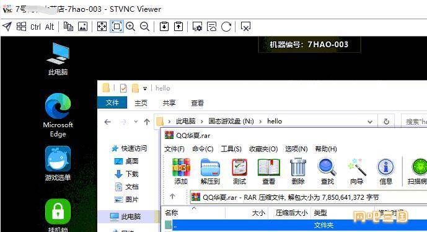Click the zoom in magnifier icon
Screen dimensions: 427x232
point(131,27)
